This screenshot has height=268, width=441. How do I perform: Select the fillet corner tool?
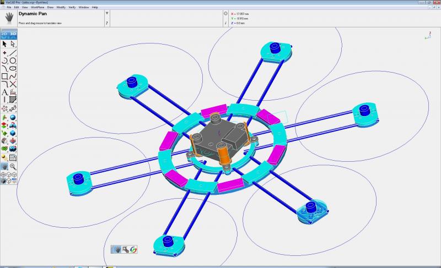coord(4,84)
